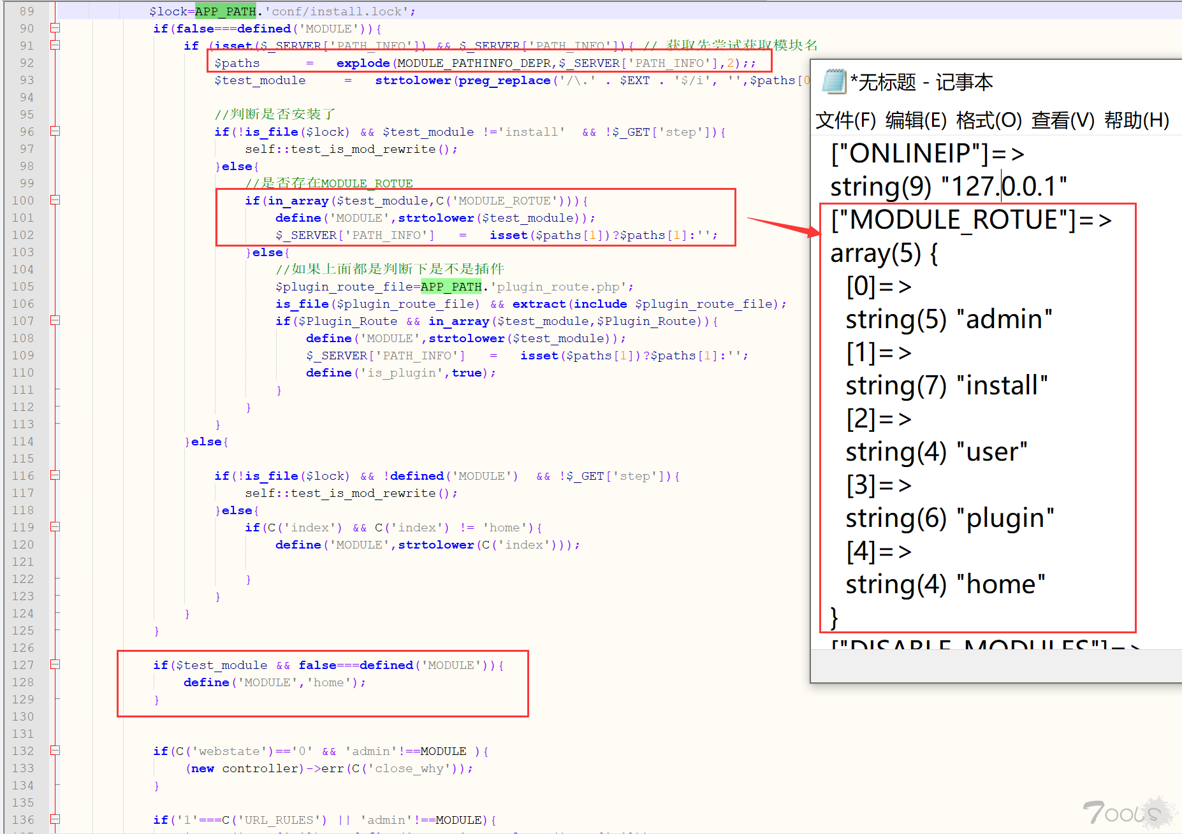1182x834 pixels.
Task: Collapse the fold marker at line 91
Action: point(55,45)
